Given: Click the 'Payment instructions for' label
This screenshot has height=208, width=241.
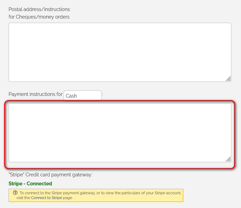Looking at the screenshot, I should tap(35, 94).
